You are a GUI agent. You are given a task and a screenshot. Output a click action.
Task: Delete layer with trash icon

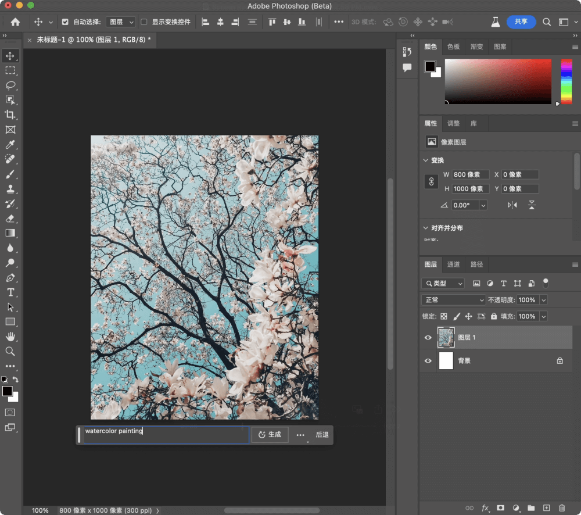point(562,508)
